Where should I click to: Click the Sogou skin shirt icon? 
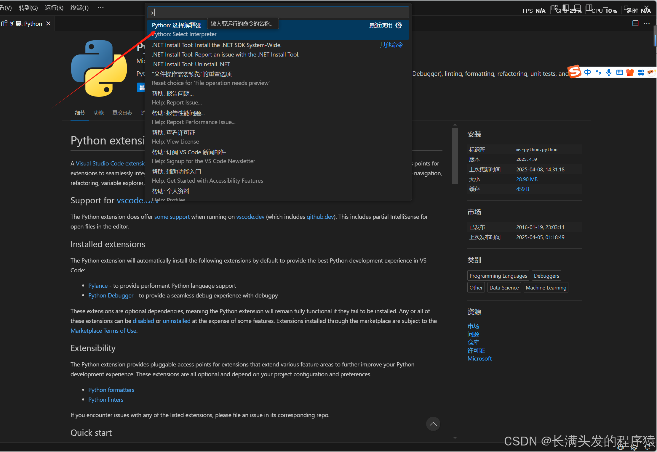click(630, 73)
